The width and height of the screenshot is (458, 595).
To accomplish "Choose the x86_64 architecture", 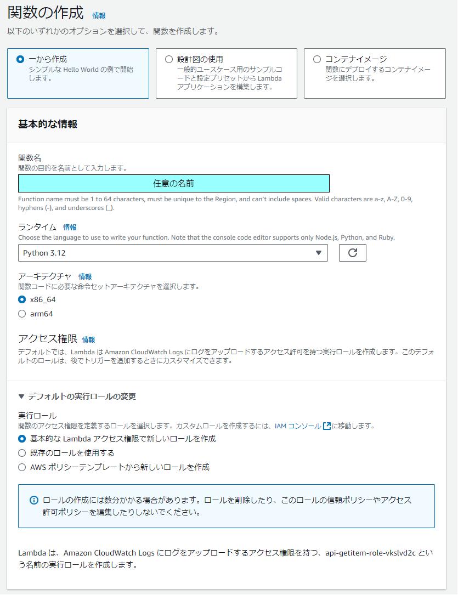I will pos(22,299).
